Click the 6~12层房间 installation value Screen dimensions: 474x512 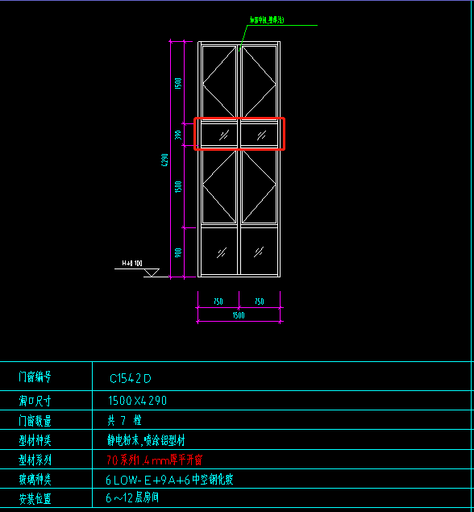132,497
